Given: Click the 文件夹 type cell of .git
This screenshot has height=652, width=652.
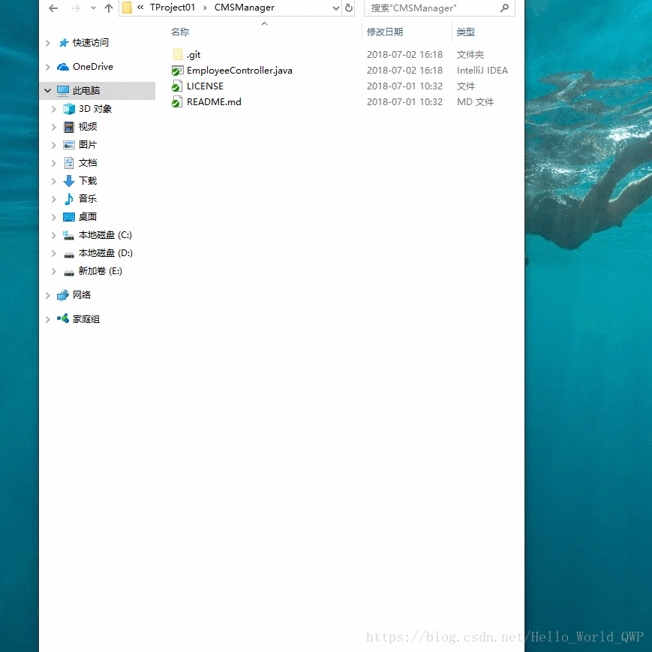Looking at the screenshot, I should 470,55.
